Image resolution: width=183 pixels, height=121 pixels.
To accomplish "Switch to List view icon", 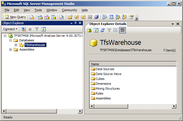I will click(116, 30).
